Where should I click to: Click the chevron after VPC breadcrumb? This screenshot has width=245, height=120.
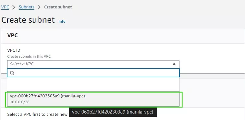(14, 7)
